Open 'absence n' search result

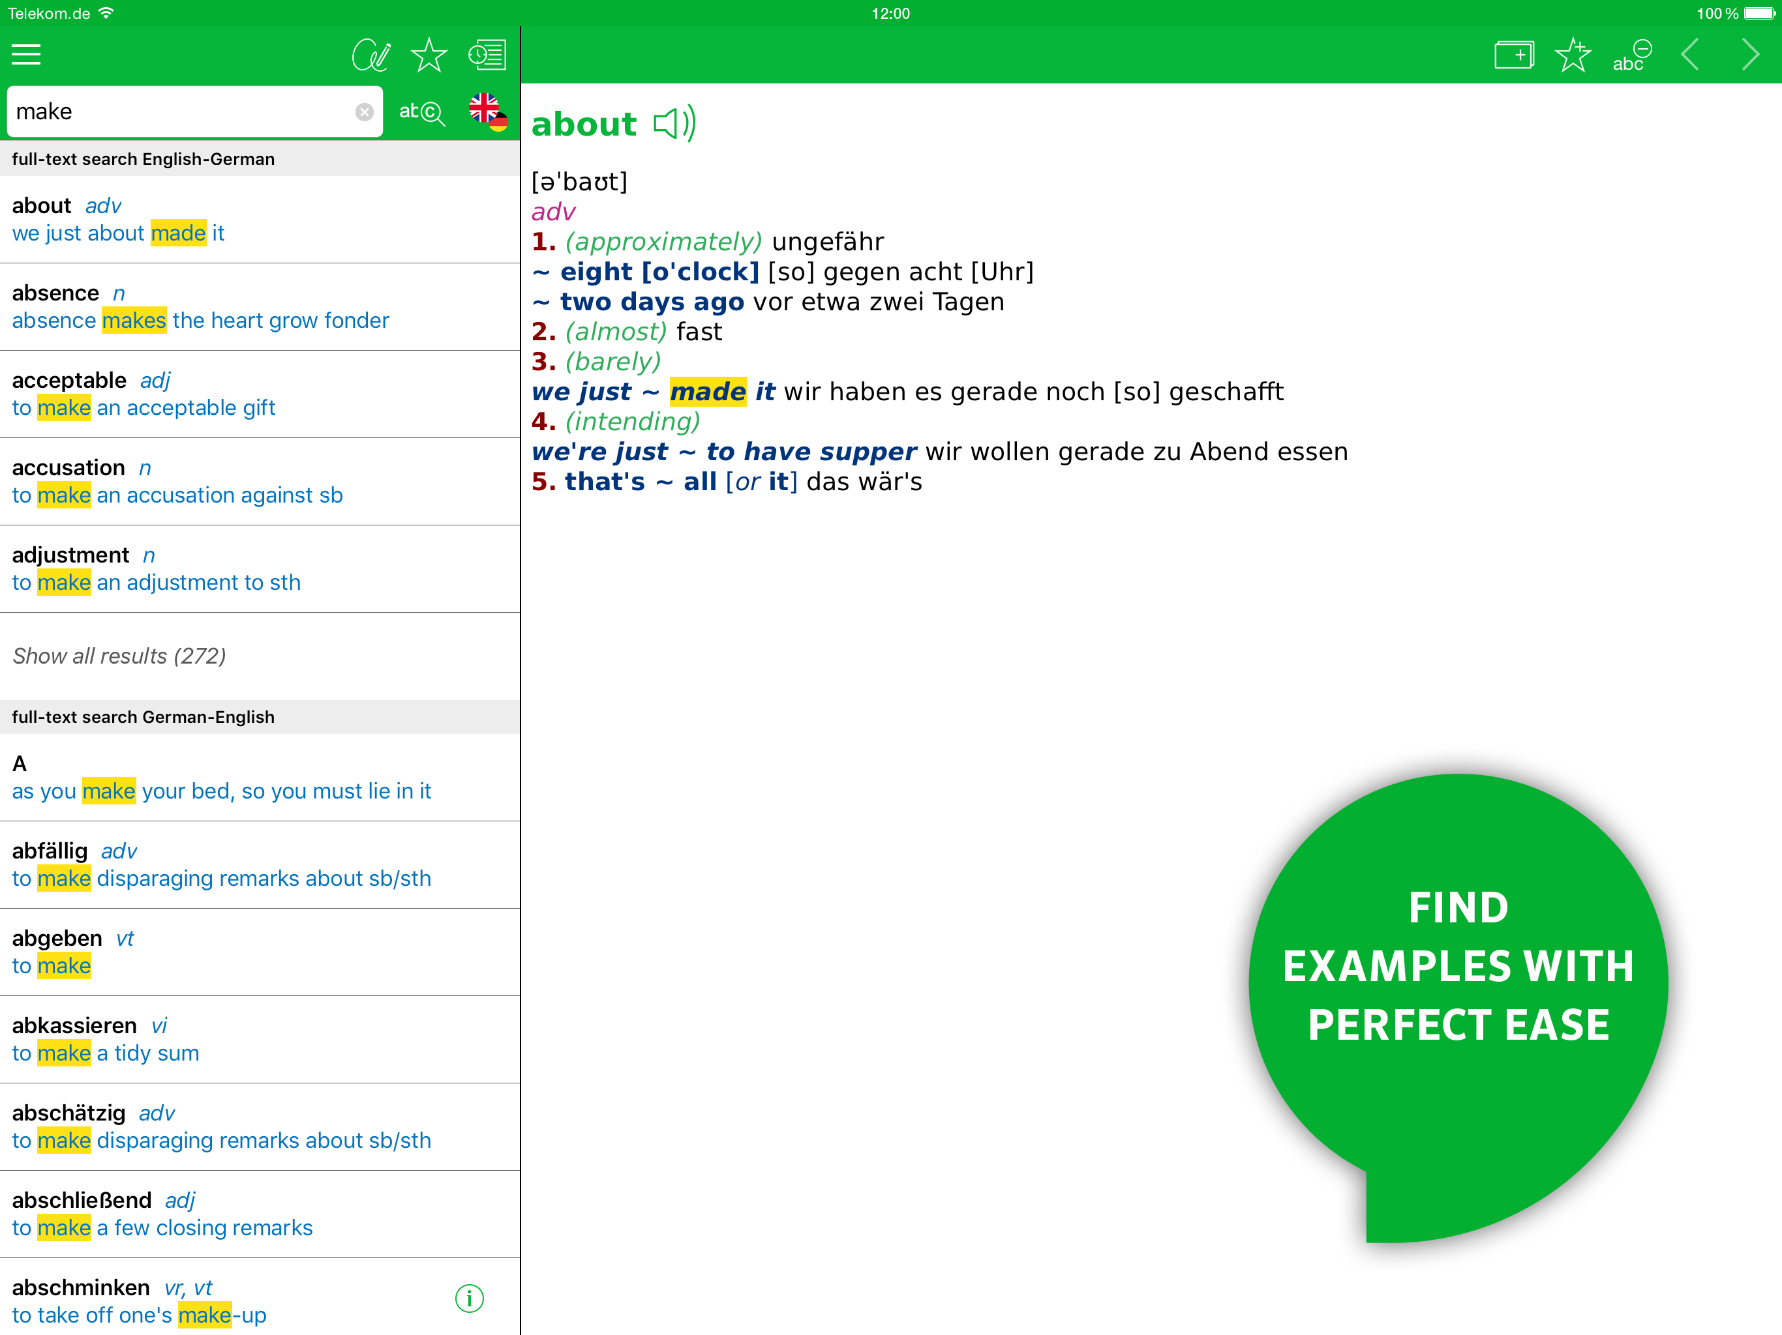pyautogui.click(x=260, y=307)
